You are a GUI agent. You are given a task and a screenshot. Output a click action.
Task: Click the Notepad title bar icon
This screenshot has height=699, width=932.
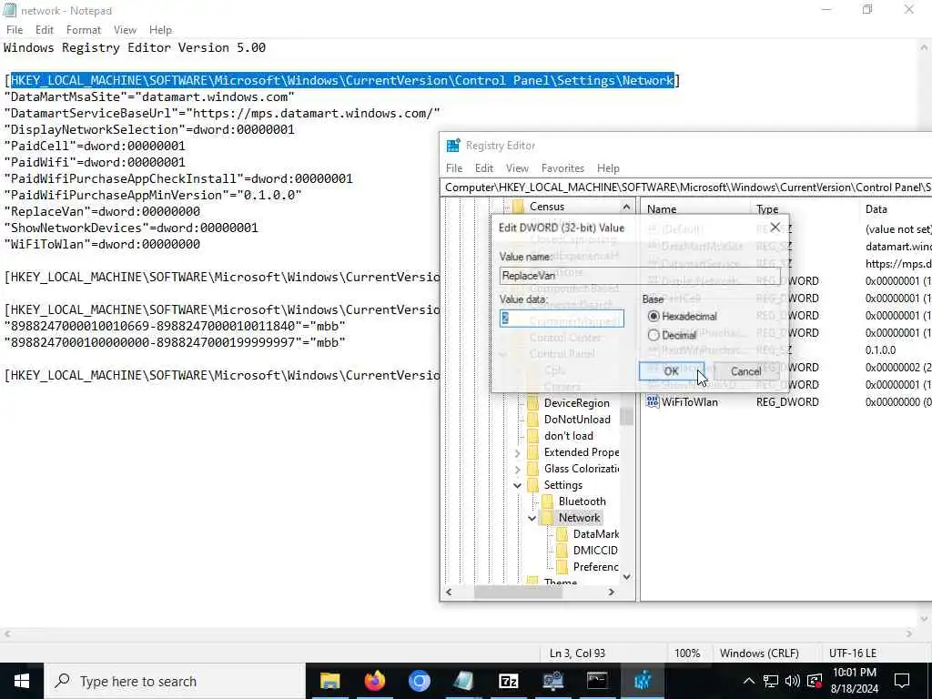9,10
